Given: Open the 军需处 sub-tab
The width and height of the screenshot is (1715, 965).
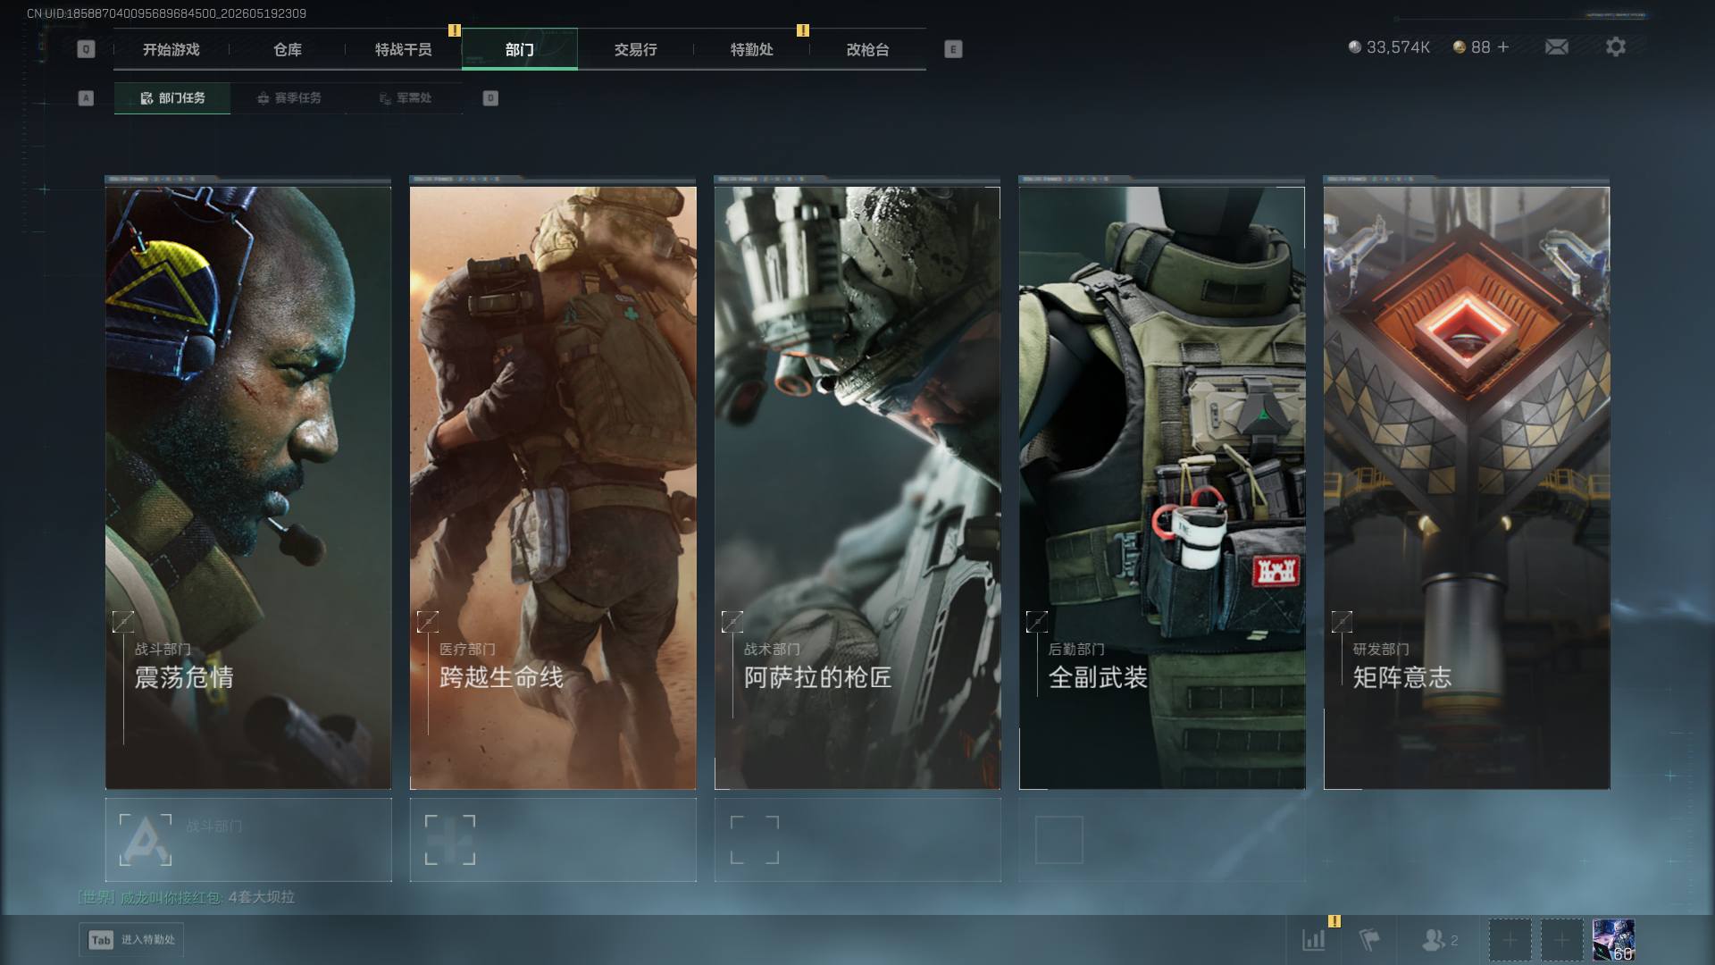Looking at the screenshot, I should 405,98.
